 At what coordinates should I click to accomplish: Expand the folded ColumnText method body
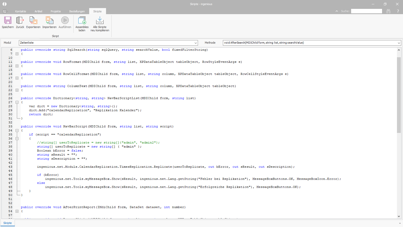pyautogui.click(x=17, y=90)
